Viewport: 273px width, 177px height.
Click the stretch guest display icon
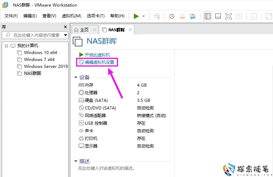pos(268,16)
